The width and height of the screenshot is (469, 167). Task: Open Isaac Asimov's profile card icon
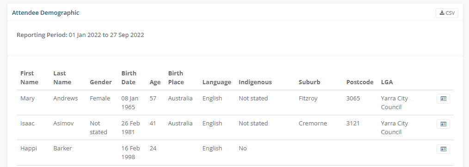(x=443, y=124)
